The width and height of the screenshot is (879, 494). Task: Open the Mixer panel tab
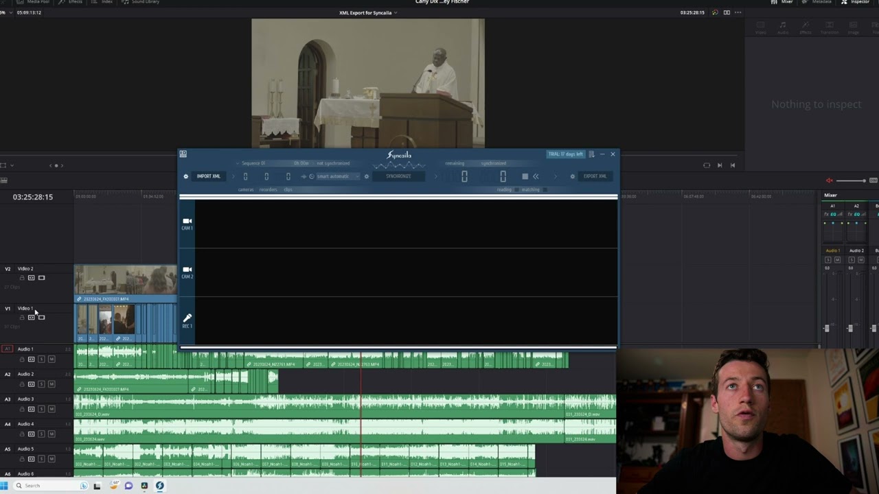pos(782,2)
